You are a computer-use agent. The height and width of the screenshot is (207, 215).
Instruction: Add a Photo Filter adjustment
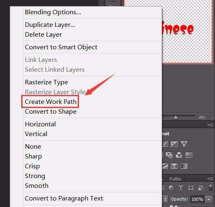[x=169, y=155]
